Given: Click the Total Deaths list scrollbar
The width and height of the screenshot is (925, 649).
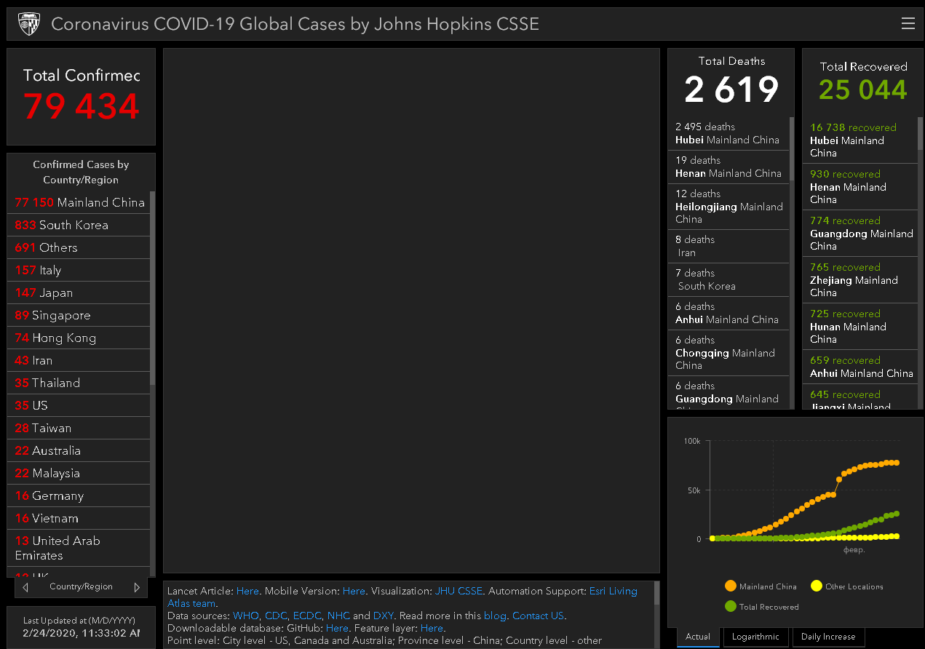Looking at the screenshot, I should (x=792, y=149).
